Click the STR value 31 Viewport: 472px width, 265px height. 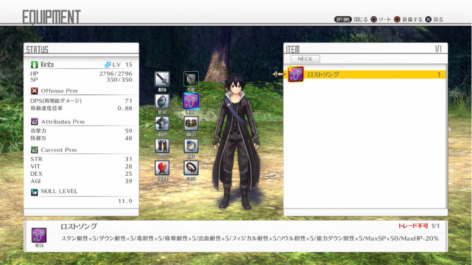(128, 159)
